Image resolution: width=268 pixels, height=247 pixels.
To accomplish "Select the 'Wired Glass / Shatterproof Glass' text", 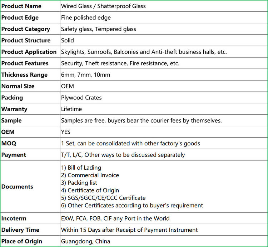I will click(103, 6).
